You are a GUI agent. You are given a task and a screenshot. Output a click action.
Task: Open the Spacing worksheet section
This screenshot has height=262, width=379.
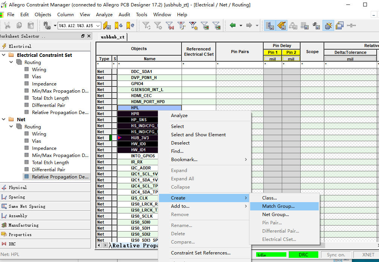[x=46, y=197]
